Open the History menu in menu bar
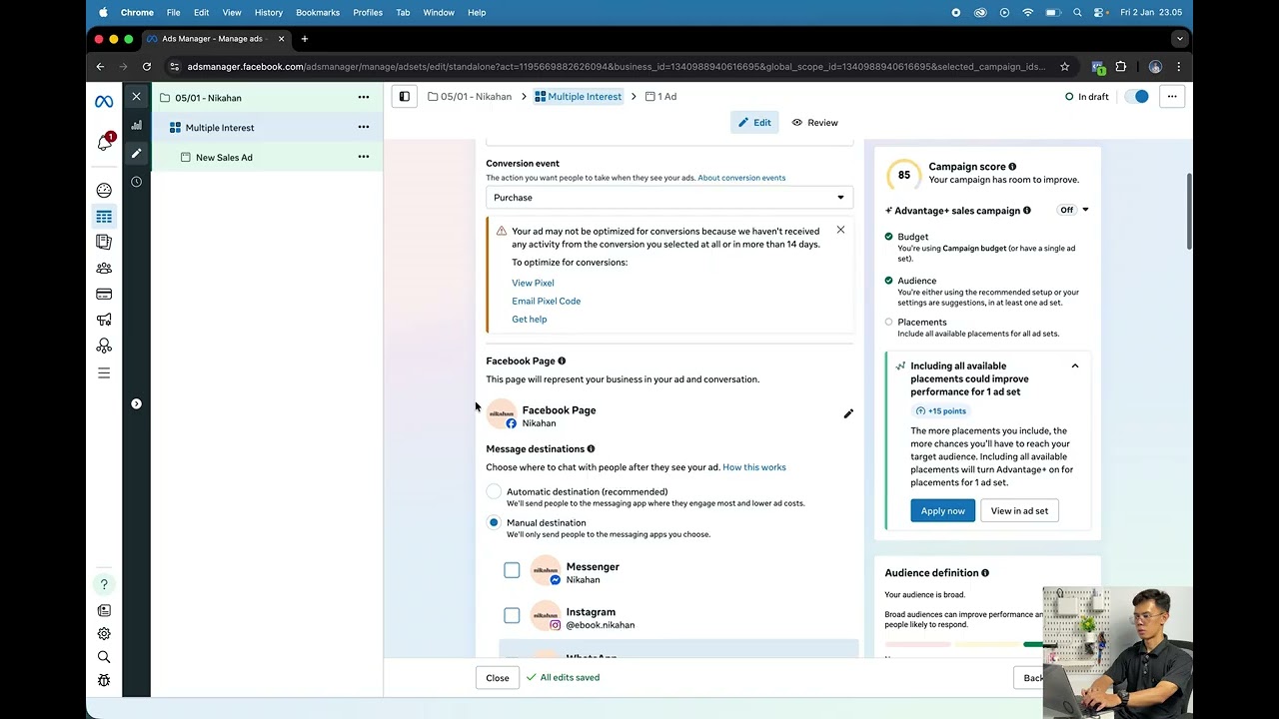This screenshot has height=719, width=1279. click(269, 12)
